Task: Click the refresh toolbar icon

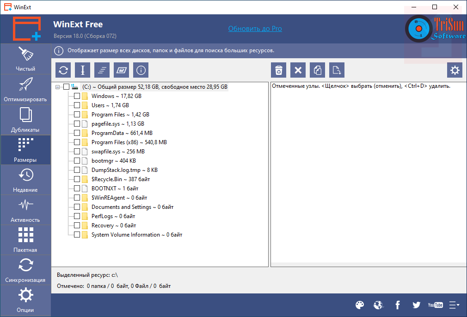Action: tap(63, 70)
